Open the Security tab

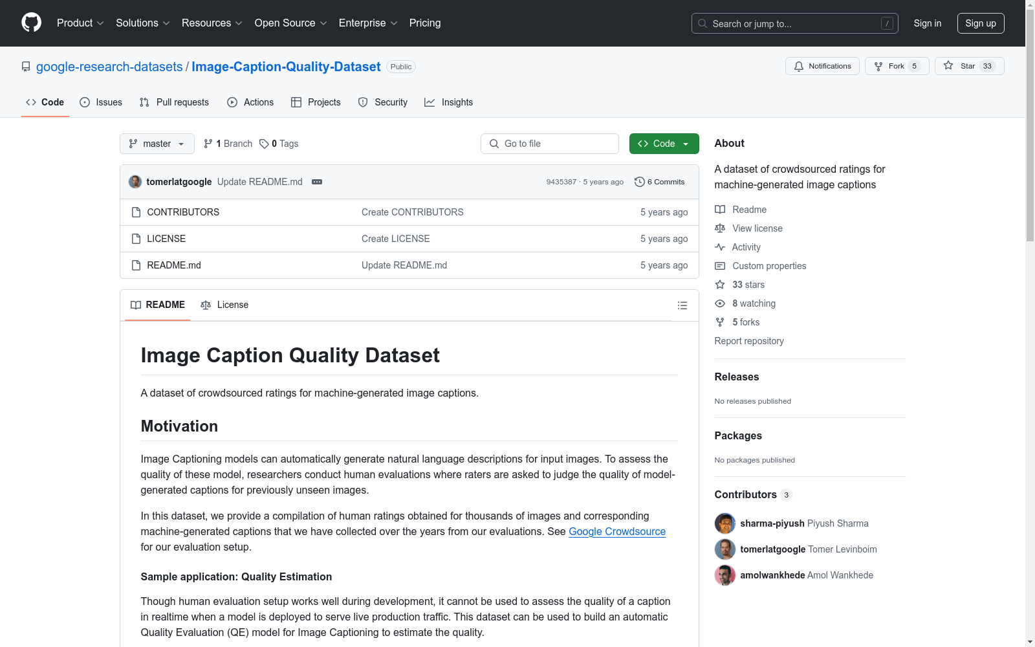[383, 102]
